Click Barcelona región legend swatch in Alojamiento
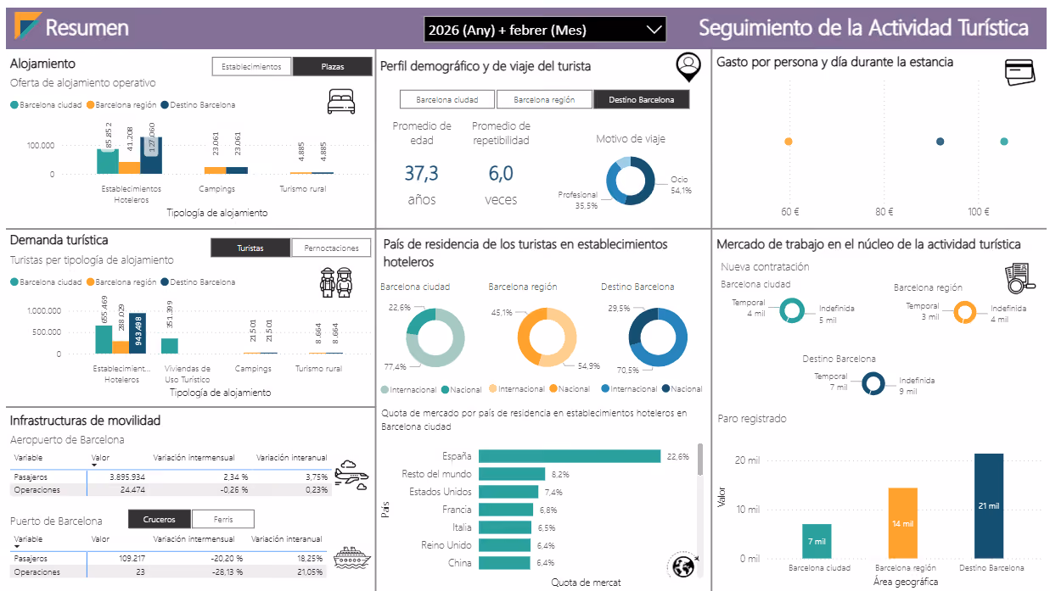 (x=91, y=105)
